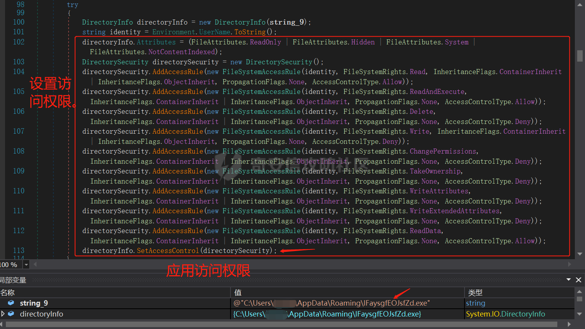This screenshot has width=585, height=329.
Task: Click the locals panel vertical scroll thumb
Action: point(580,299)
